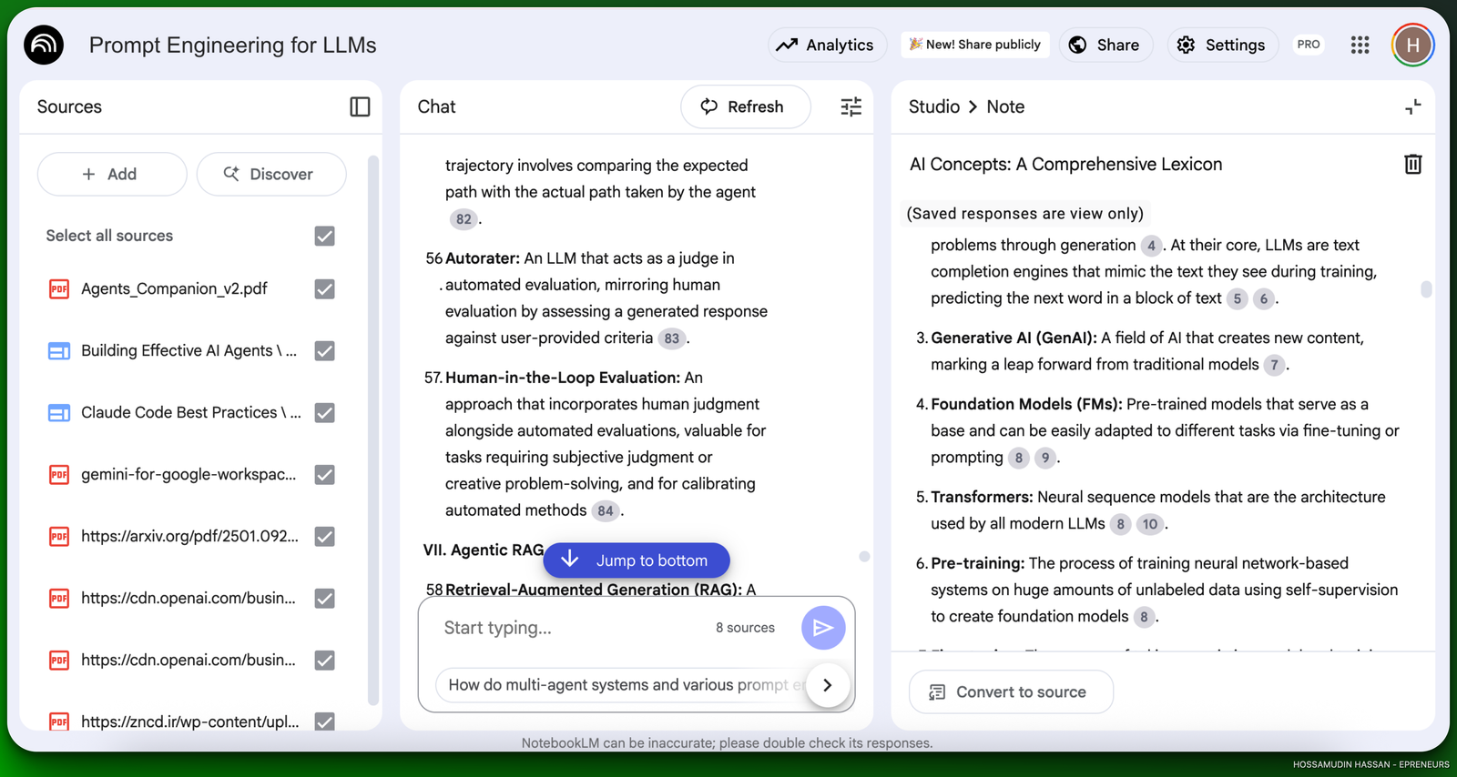Open citation 7 in the note
The height and width of the screenshot is (777, 1457).
point(1274,365)
